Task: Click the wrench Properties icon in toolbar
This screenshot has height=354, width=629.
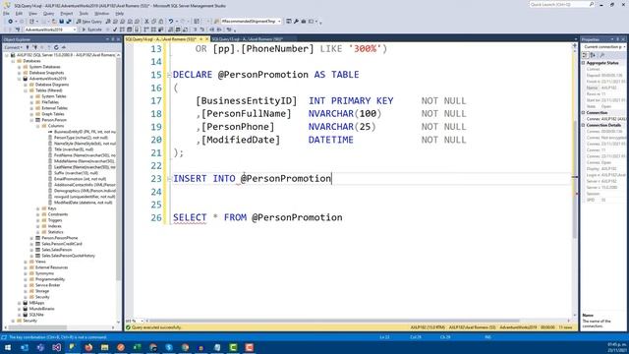Action: [x=297, y=22]
